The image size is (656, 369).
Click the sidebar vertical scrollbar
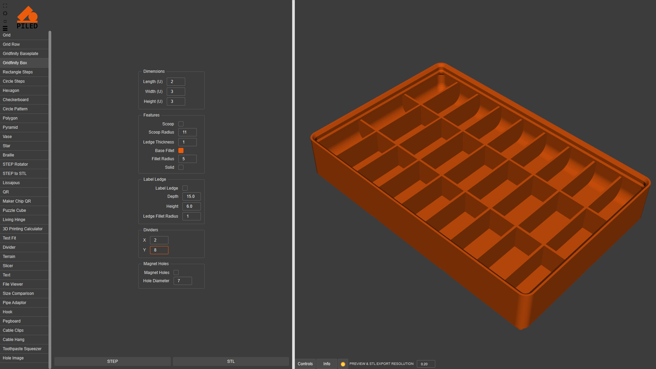(x=50, y=198)
